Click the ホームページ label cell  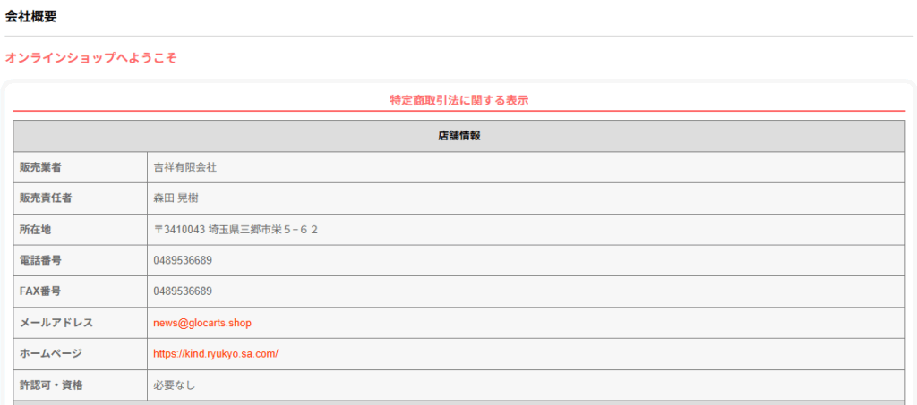point(80,354)
